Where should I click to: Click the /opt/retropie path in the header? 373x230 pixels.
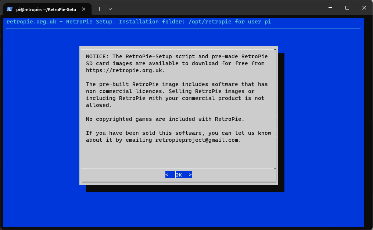[x=210, y=22]
